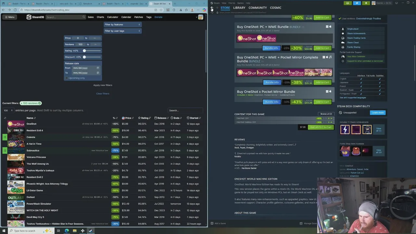The height and width of the screenshot is (234, 416).
Task: Switch to Steam LIBRARY tab
Action: click(x=239, y=8)
